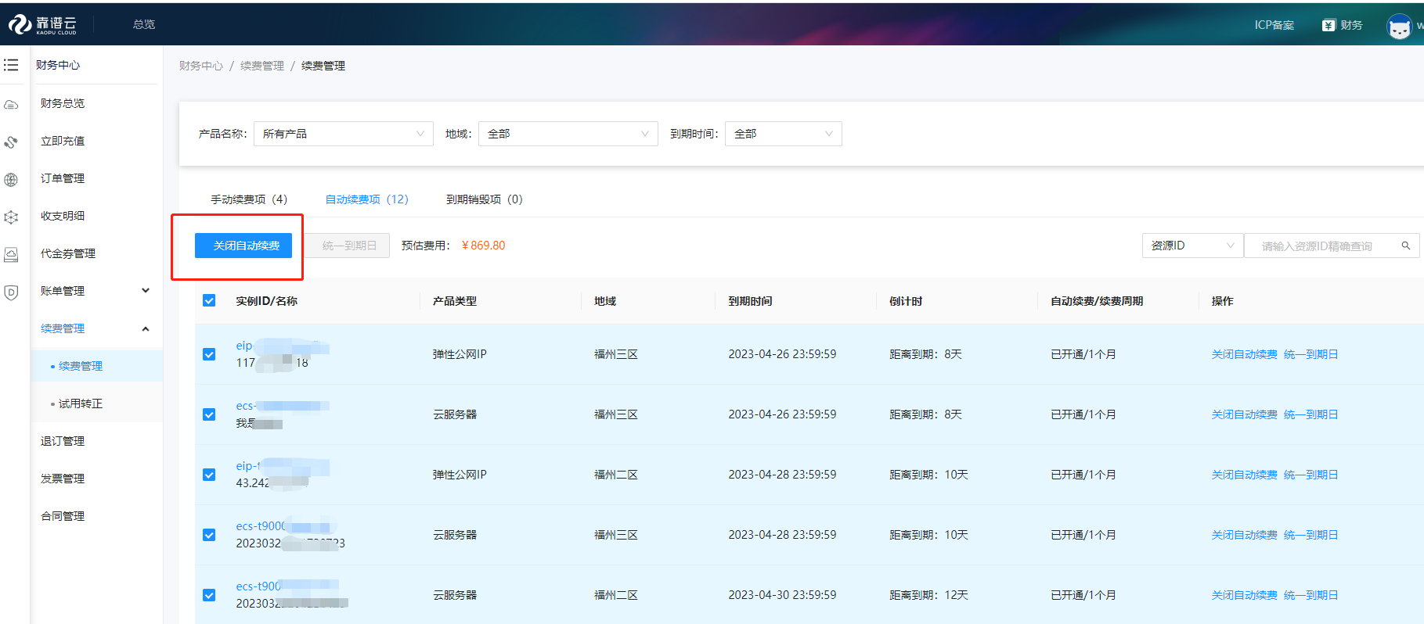This screenshot has width=1424, height=624.
Task: Open the globe network sidebar icon
Action: click(11, 180)
